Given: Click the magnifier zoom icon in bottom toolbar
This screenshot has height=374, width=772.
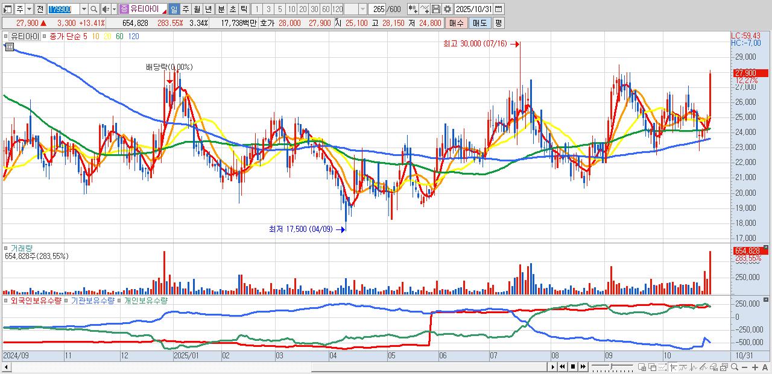Looking at the screenshot, I should point(735,367).
